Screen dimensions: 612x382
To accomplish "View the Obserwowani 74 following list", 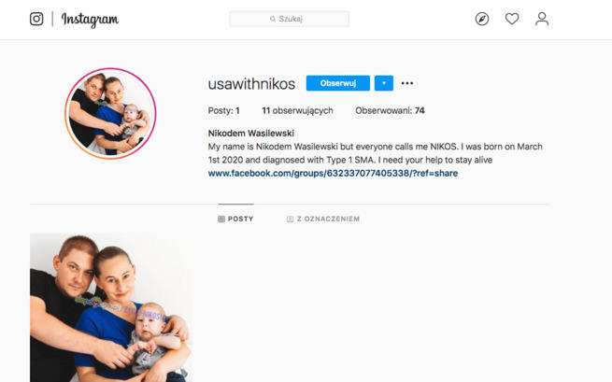I will coord(390,111).
